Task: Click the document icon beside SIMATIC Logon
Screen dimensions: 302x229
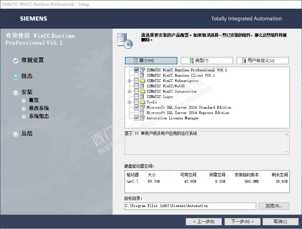Action: tap(142, 97)
